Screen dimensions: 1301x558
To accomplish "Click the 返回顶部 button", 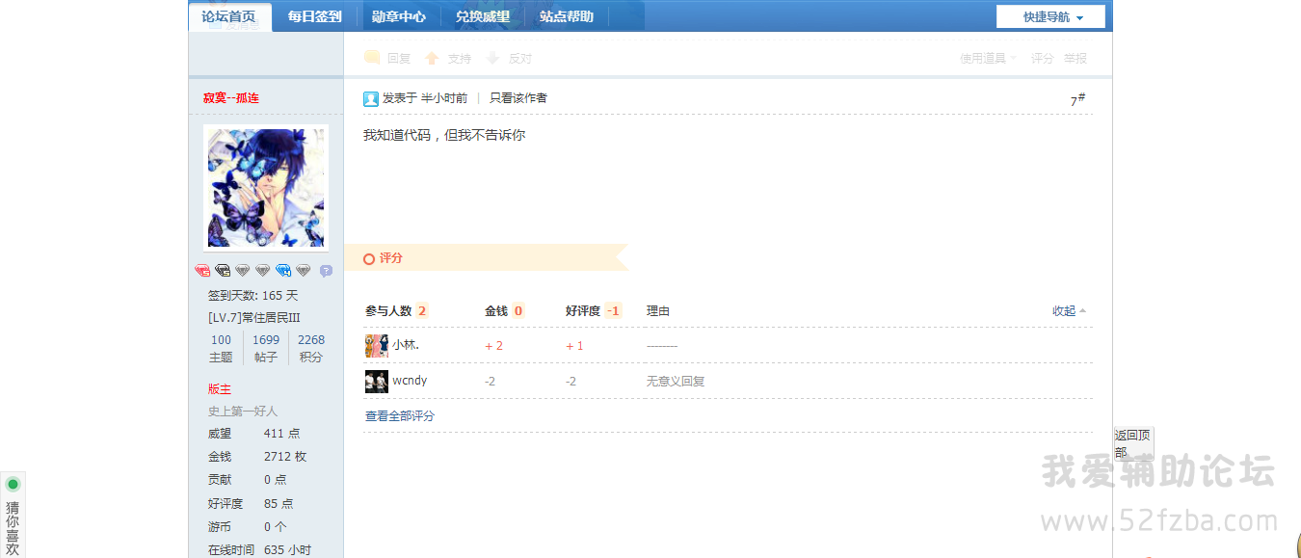I will click(1133, 443).
